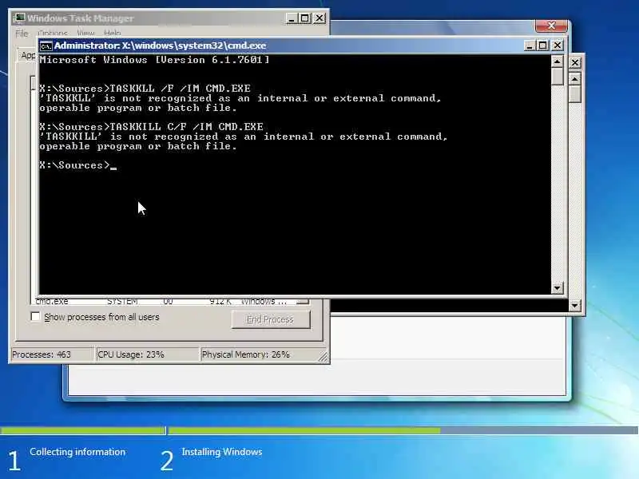
Task: Close the second console window behind cmd
Action: pyautogui.click(x=574, y=63)
